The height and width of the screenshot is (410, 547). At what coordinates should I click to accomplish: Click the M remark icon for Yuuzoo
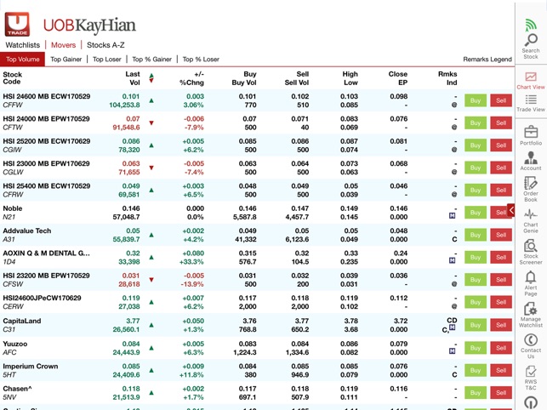[452, 350]
